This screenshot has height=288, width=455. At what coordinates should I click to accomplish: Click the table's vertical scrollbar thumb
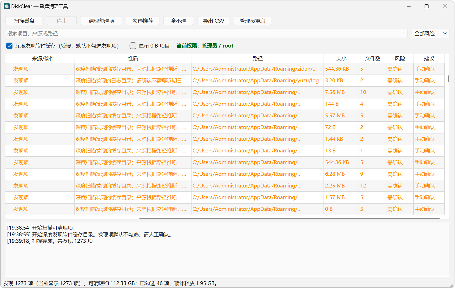[449, 79]
